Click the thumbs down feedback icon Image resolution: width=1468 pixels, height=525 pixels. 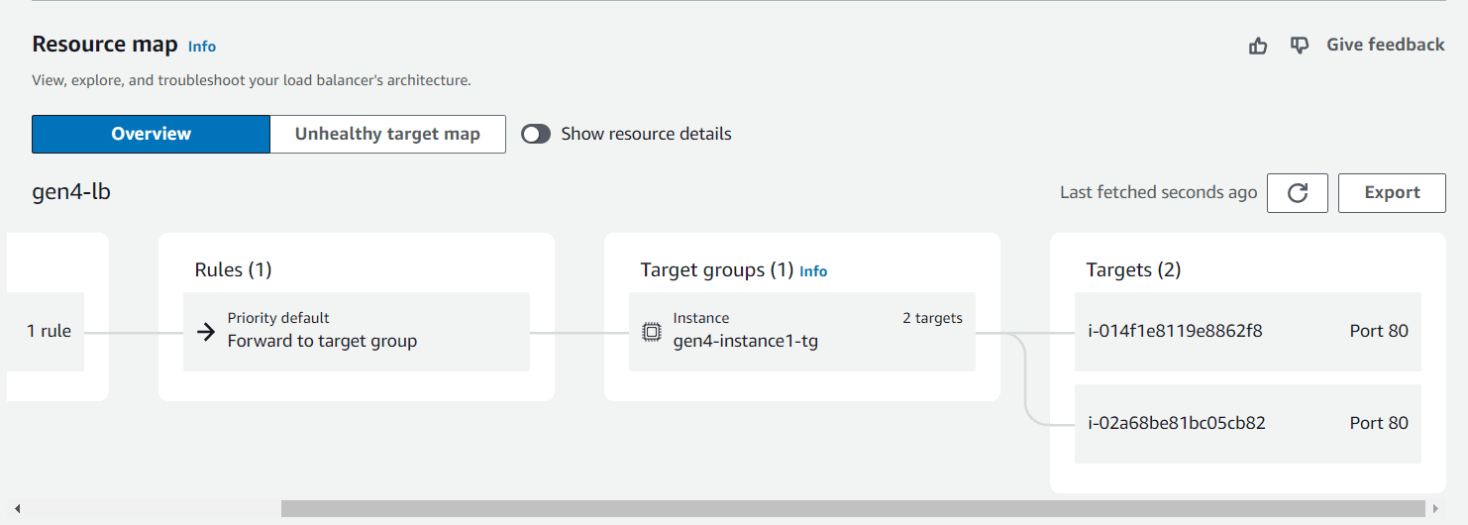[x=1300, y=46]
